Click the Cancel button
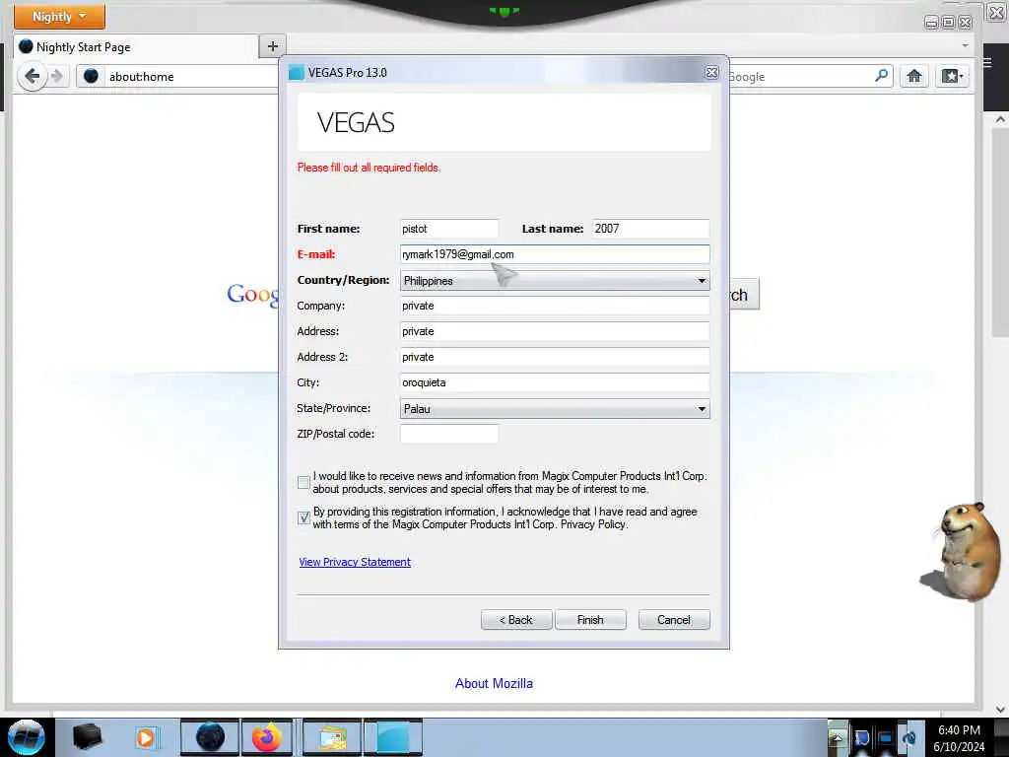The image size is (1009, 757). coord(674,620)
